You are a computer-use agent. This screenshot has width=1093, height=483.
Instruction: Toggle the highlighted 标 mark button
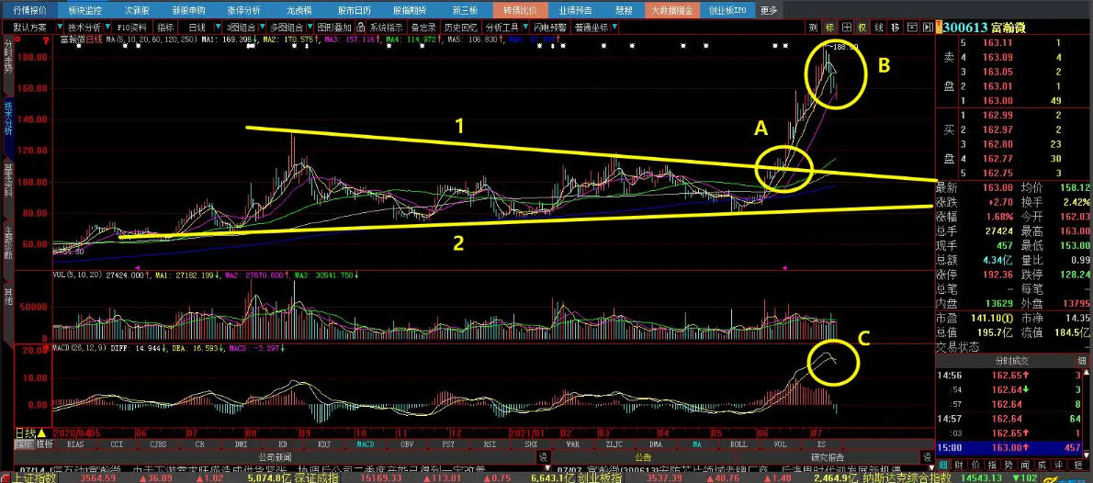(x=829, y=28)
